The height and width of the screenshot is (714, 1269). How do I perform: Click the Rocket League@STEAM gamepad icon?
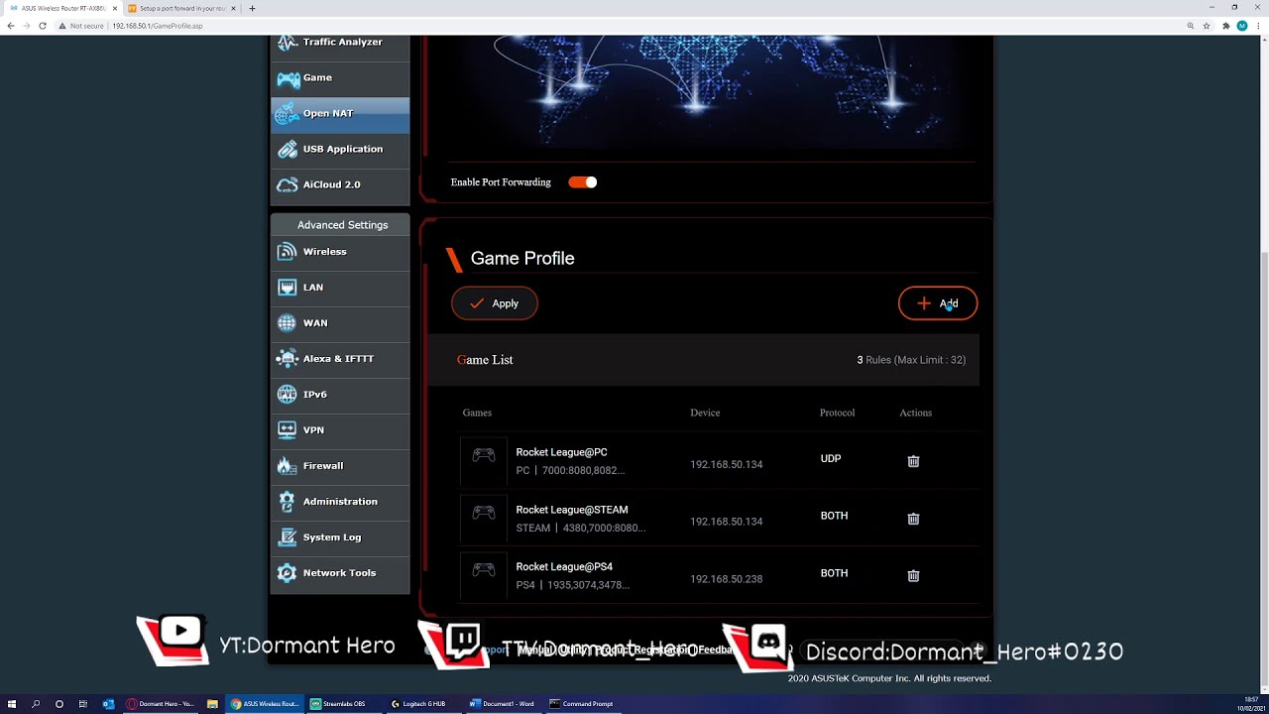click(x=484, y=514)
